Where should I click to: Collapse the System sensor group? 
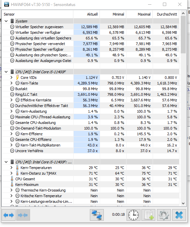pyautogui.click(x=6, y=21)
